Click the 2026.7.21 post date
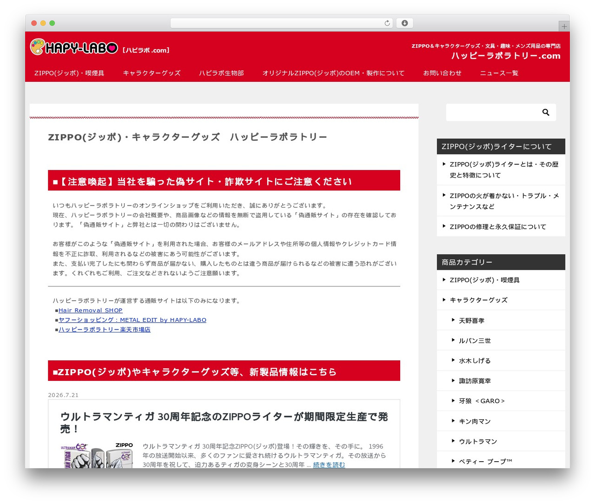The width and height of the screenshot is (595, 504). click(63, 395)
